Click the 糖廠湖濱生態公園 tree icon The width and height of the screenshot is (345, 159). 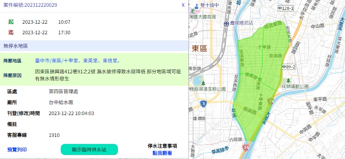(203, 83)
